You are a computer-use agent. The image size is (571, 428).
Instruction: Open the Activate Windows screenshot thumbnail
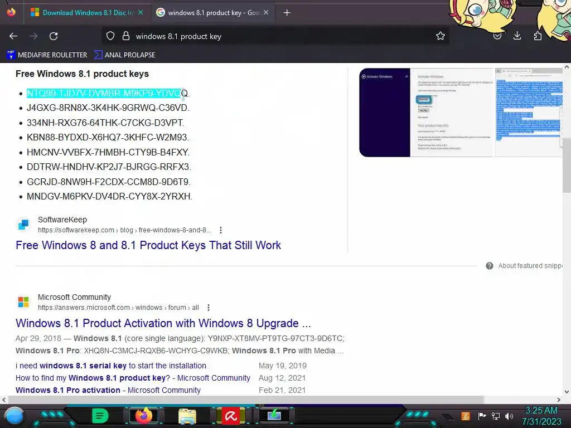pos(427,113)
